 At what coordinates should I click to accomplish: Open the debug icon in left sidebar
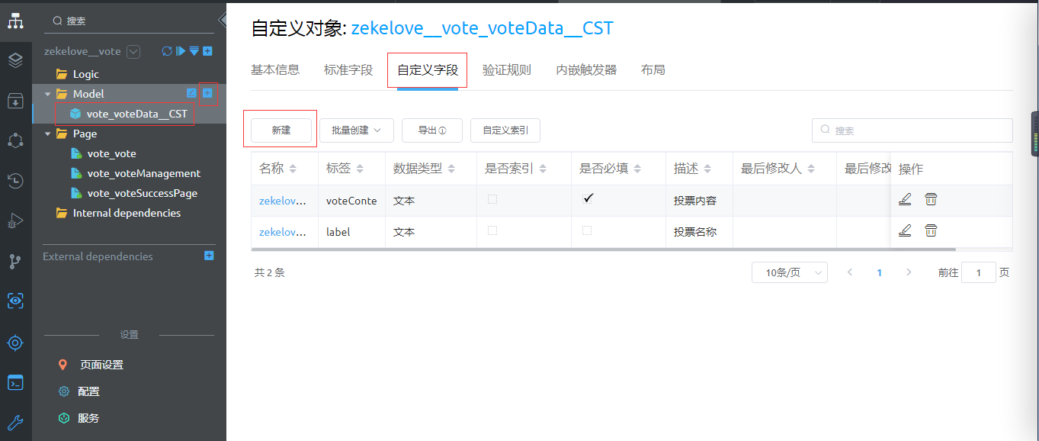(x=15, y=222)
